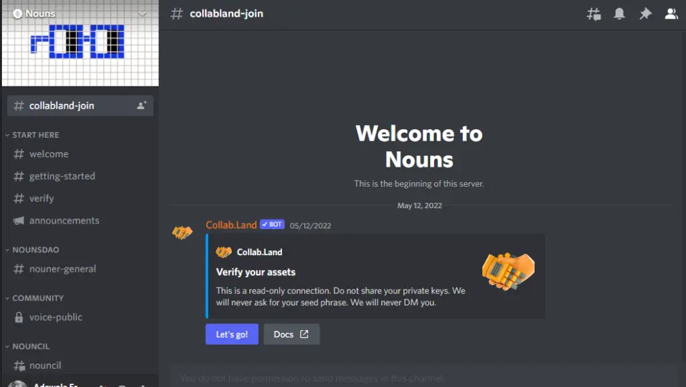Click Collab.Land username in message
The height and width of the screenshot is (387, 686).
point(231,225)
